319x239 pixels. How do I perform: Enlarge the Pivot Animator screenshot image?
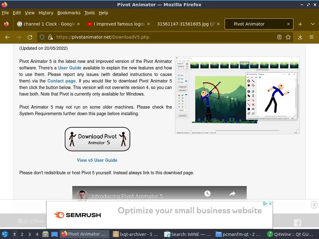click(x=237, y=95)
